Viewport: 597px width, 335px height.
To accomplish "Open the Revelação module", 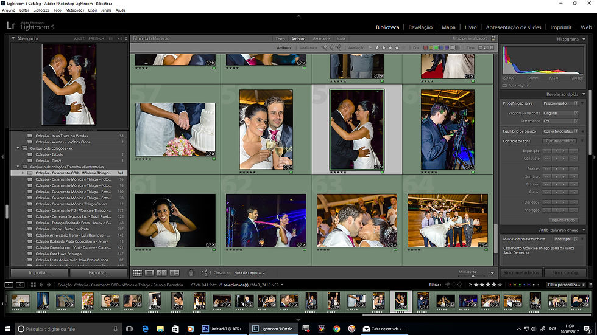I will tap(420, 27).
